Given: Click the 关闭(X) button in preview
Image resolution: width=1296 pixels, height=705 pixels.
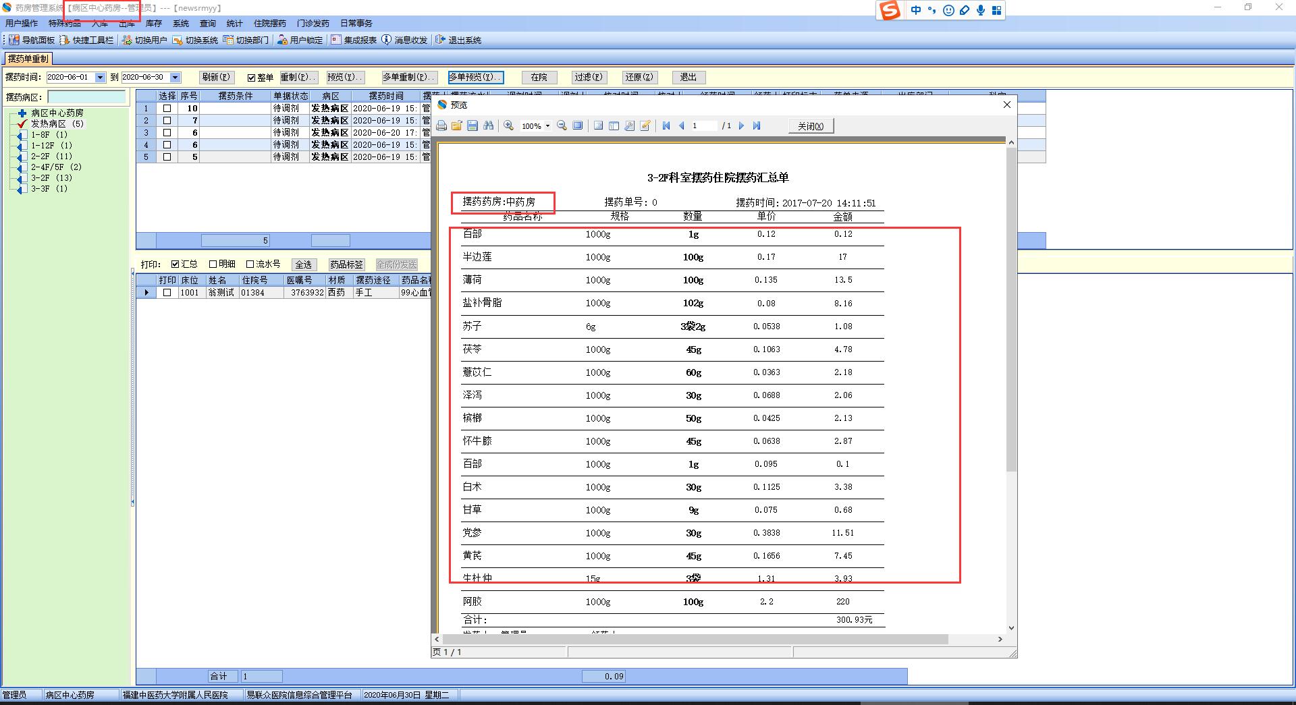Looking at the screenshot, I should [x=811, y=126].
